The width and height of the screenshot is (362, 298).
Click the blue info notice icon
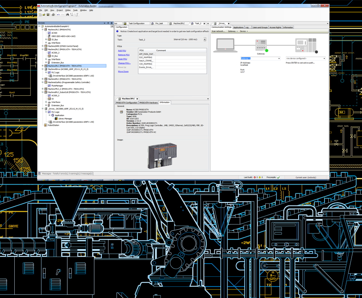117,31
